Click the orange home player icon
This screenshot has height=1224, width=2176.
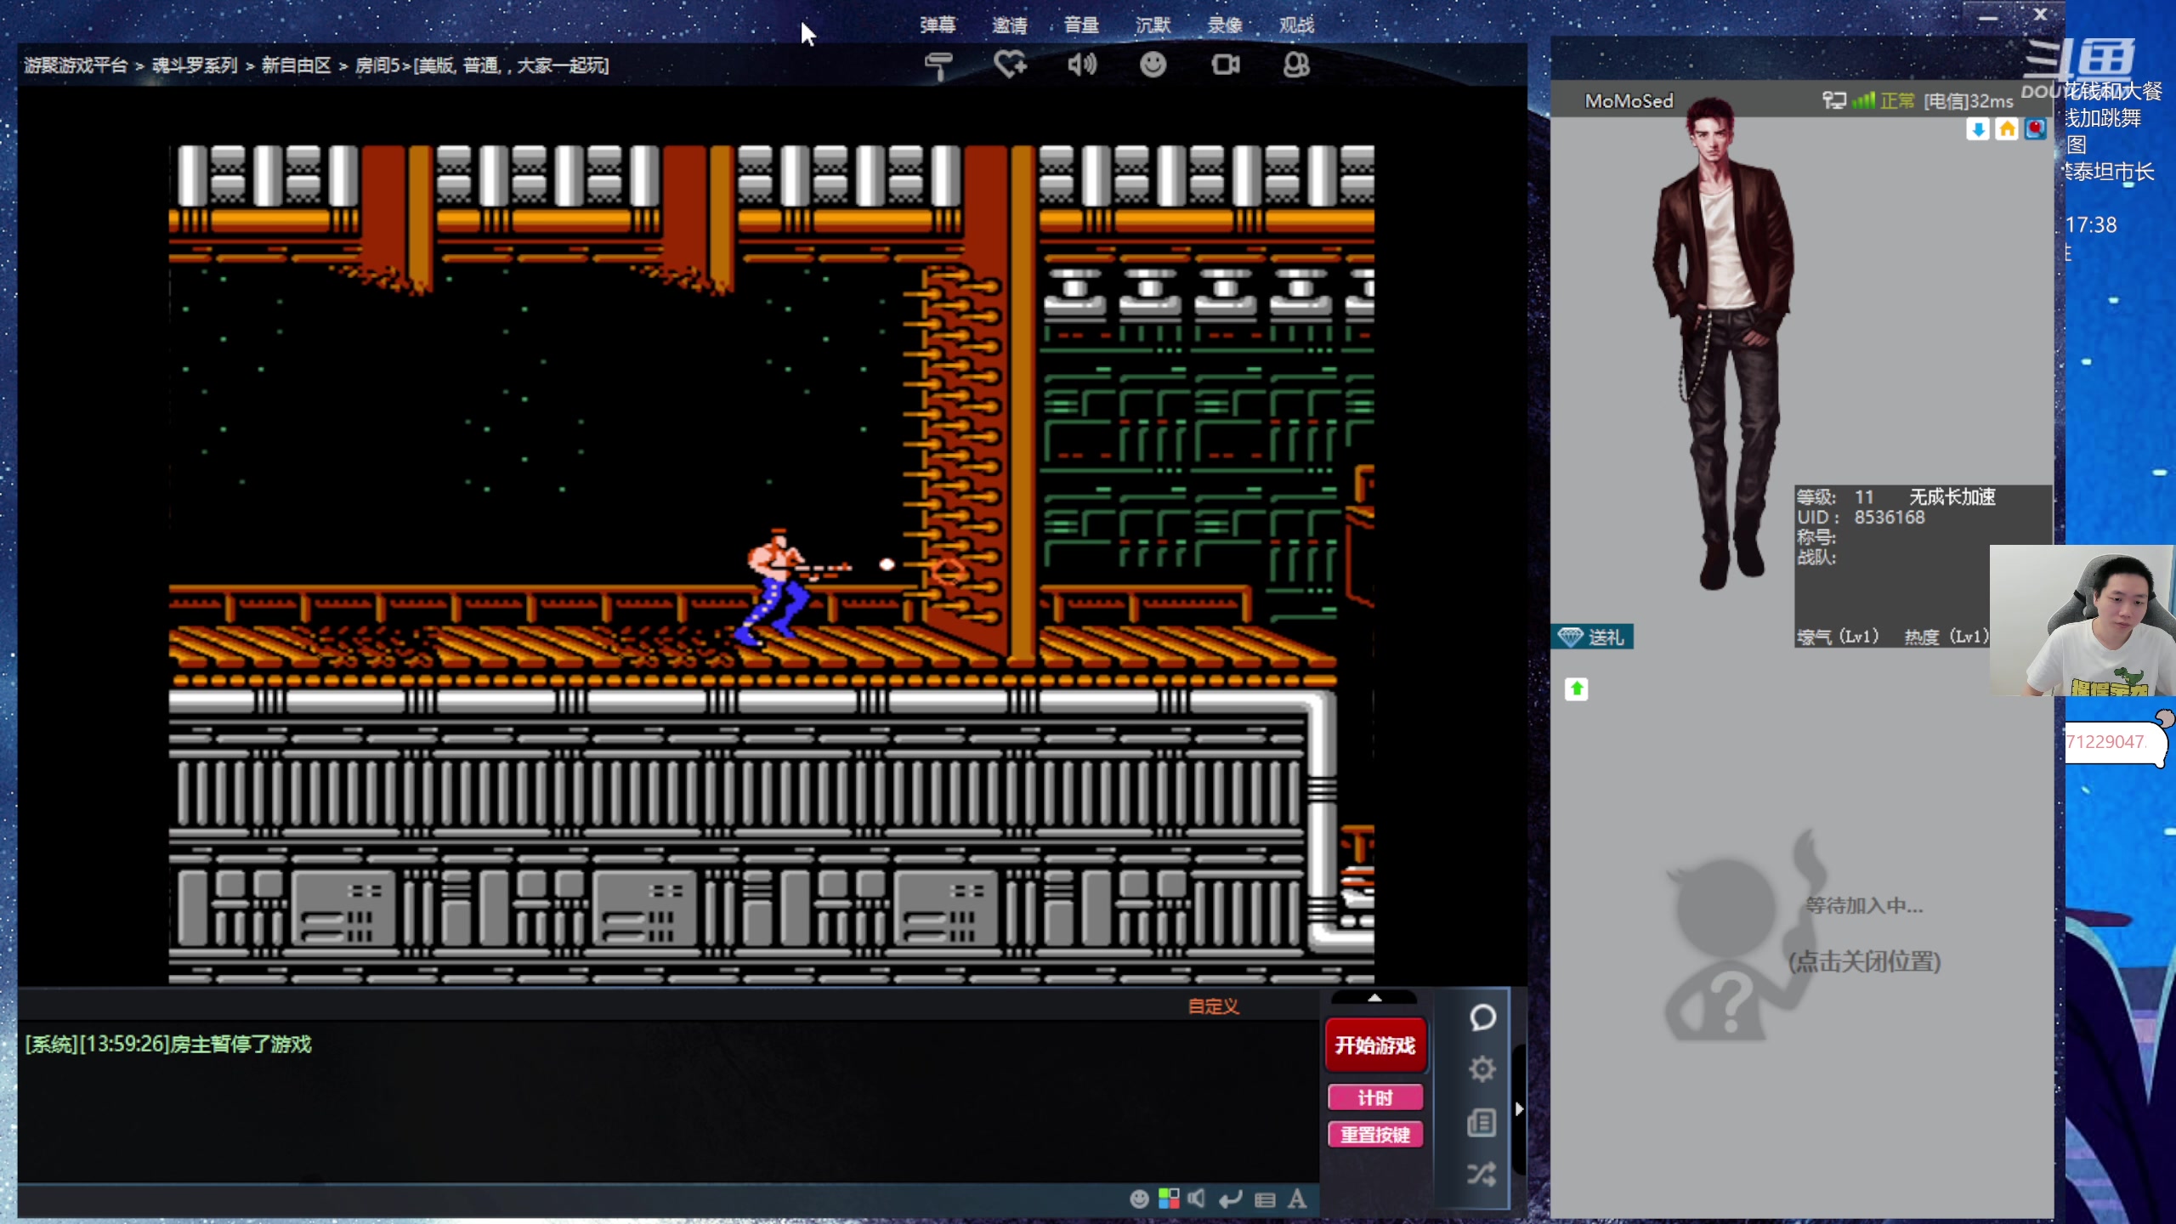tap(2007, 128)
